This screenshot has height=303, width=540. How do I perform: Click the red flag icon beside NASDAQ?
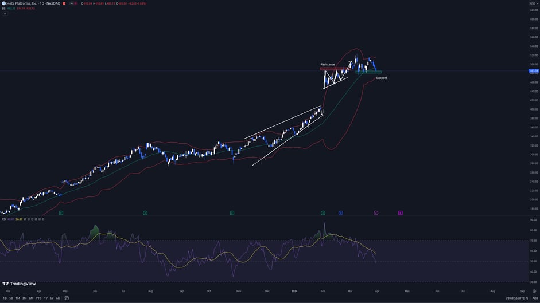(64, 3)
